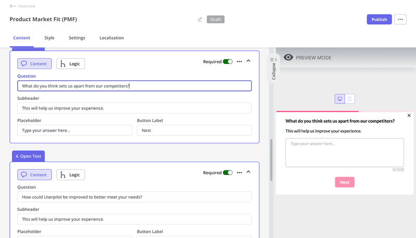Open more options for the 4. Open Text card
This screenshot has height=238, width=416.
[x=239, y=173]
